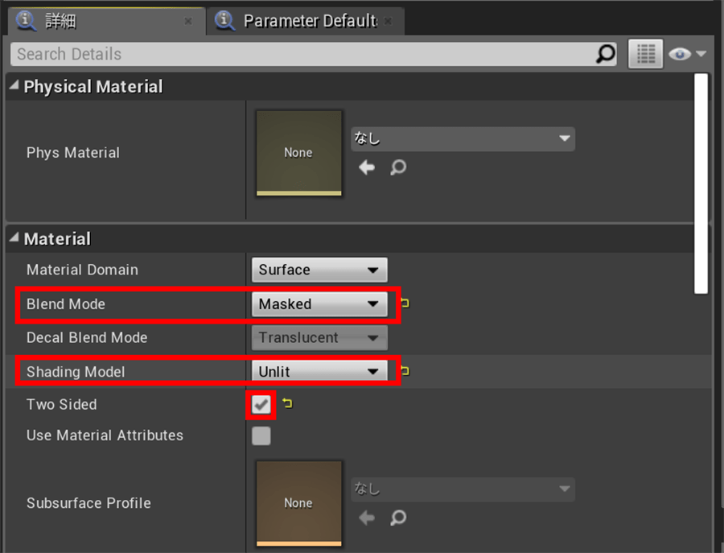Viewport: 724px width, 553px height.
Task: Reset Two Sided to default value
Action: tap(287, 404)
